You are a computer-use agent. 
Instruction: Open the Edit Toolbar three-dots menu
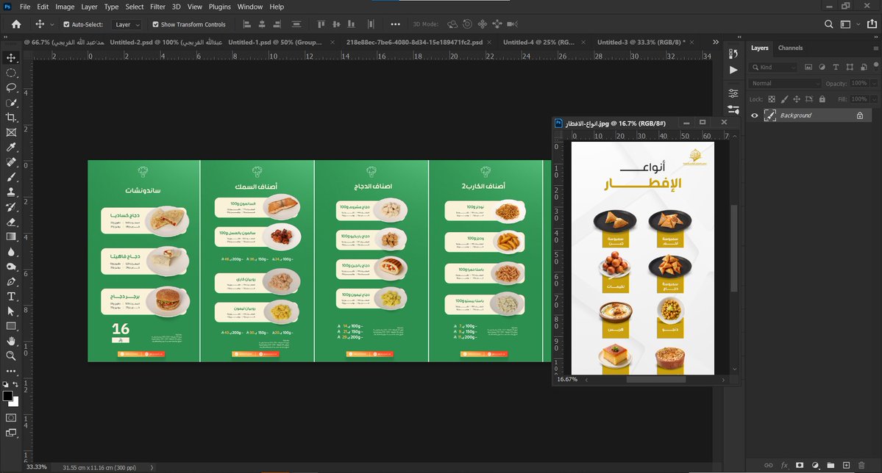coord(11,371)
